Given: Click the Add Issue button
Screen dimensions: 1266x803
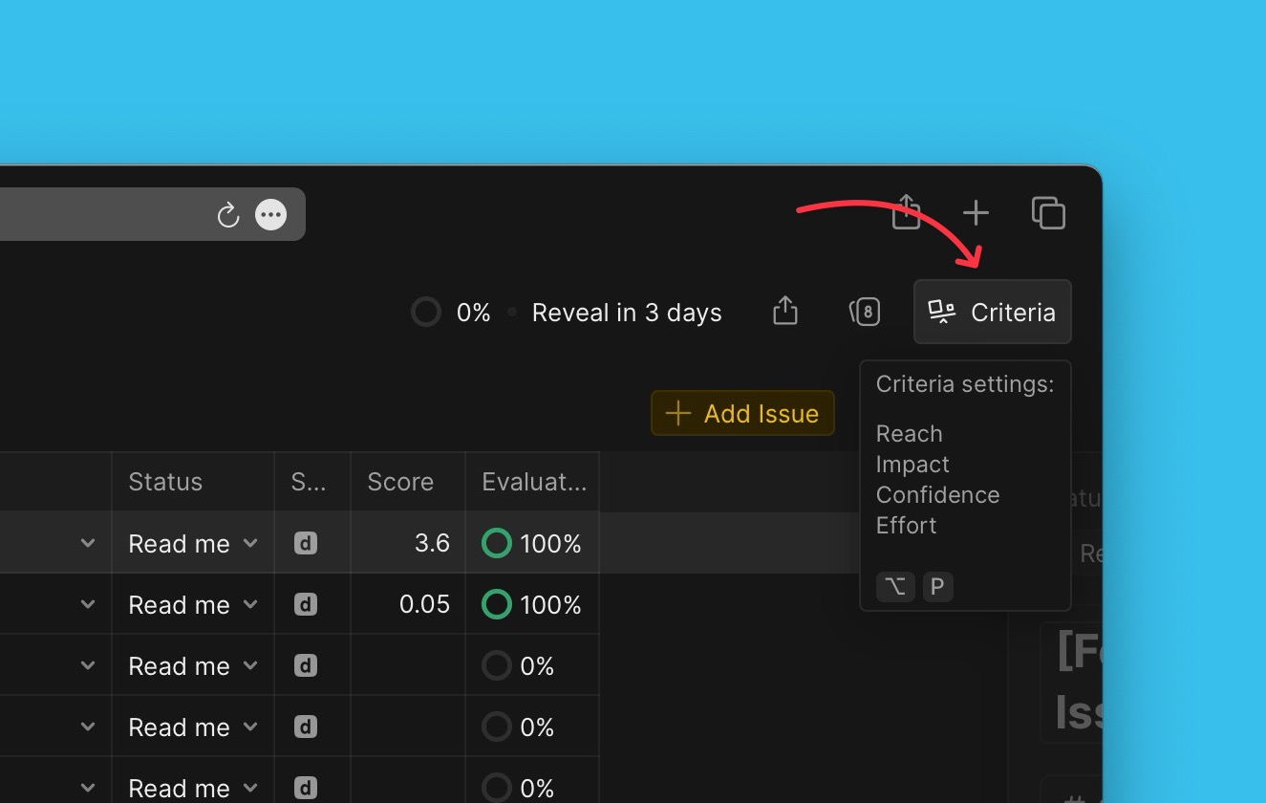Looking at the screenshot, I should (x=742, y=413).
